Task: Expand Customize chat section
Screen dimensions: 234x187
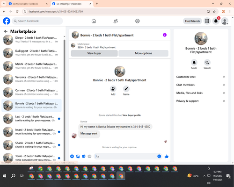Action: (201, 77)
